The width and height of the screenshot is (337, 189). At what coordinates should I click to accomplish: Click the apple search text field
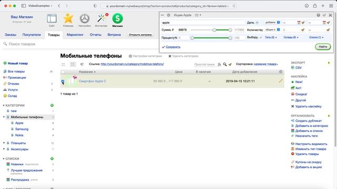203,23
